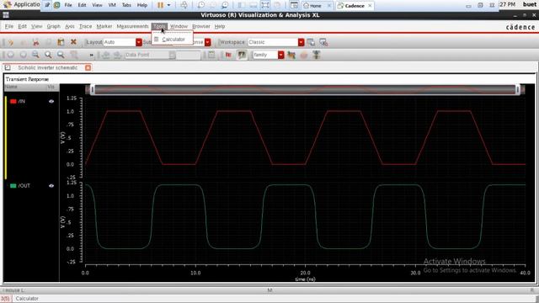Screen dimensions: 539x303
Task: Open the Virtuoso Help menu
Action: (219, 26)
